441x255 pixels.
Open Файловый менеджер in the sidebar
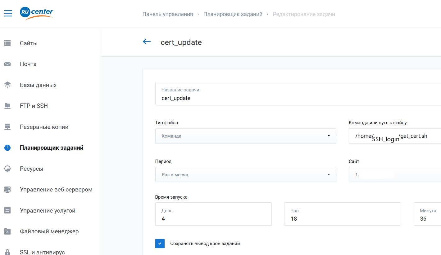49,231
